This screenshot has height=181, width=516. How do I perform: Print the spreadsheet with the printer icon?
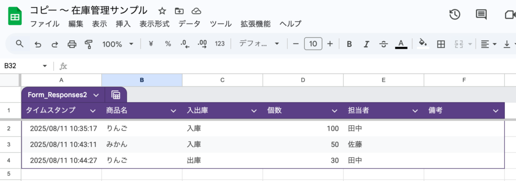[x=72, y=44]
